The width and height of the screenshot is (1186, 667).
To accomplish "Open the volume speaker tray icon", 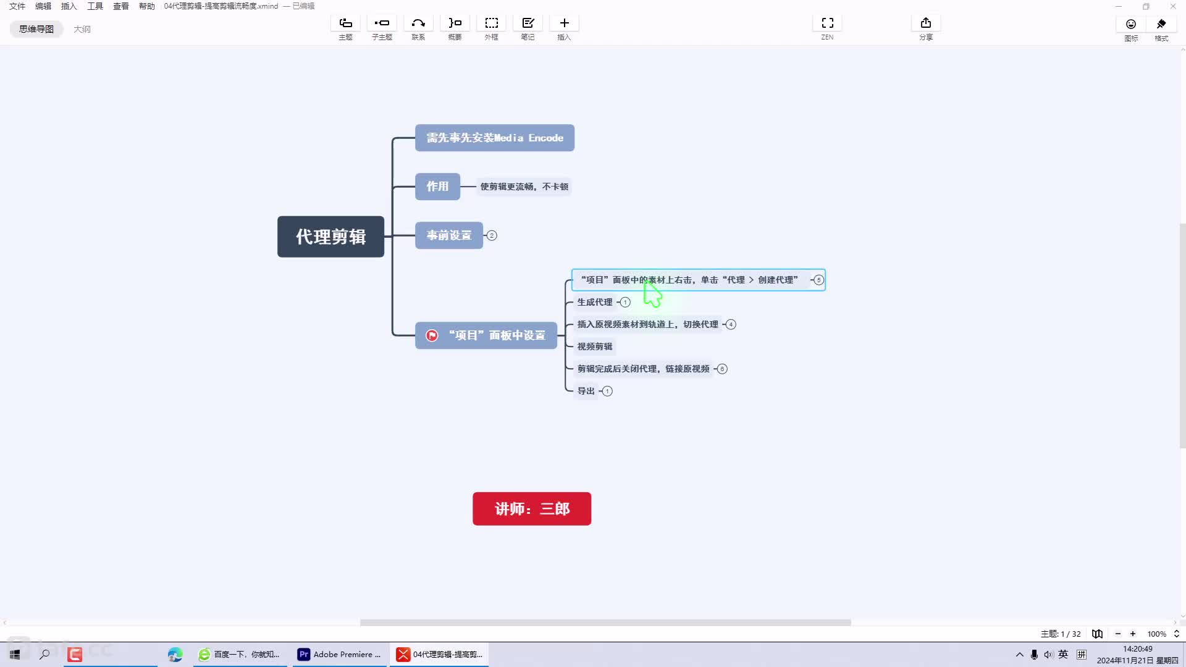I will click(x=1048, y=655).
